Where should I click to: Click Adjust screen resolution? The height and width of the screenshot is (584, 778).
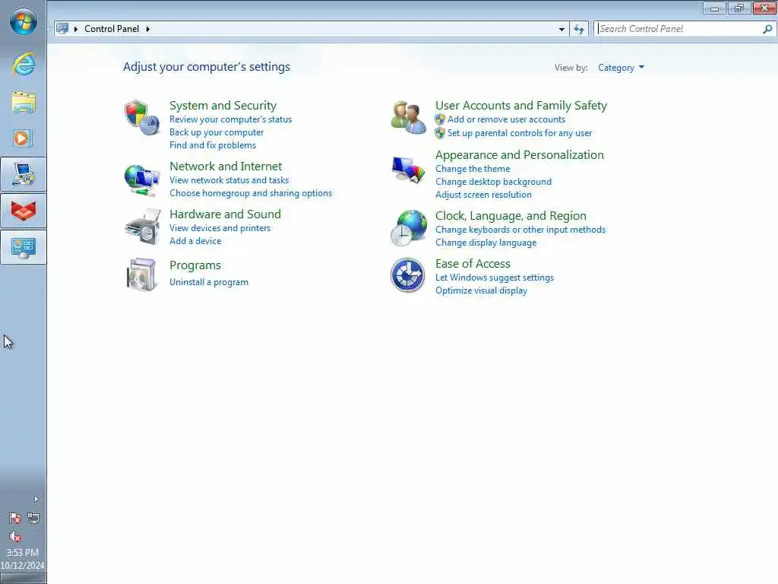point(483,195)
